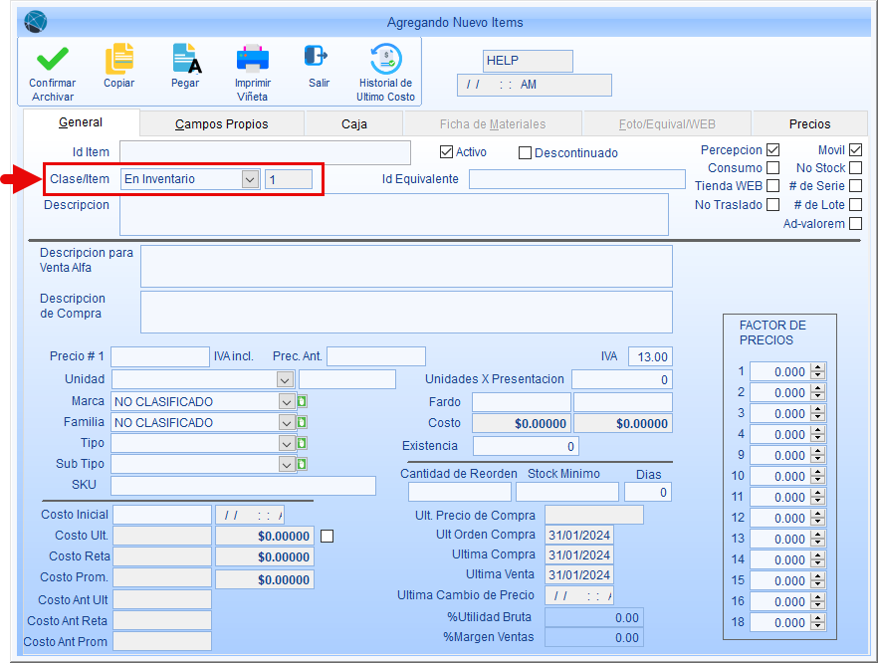The image size is (878, 663).
Task: Adjust the factor de precios 9 spinner
Action: pyautogui.click(x=818, y=455)
